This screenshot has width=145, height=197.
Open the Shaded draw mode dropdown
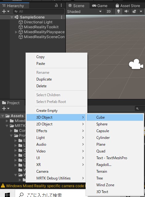(x=84, y=12)
